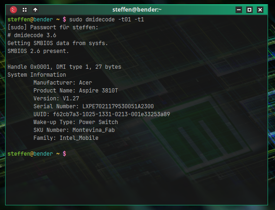Click the Wake-up Type Power Switch line
This screenshot has height=210, width=275.
click(x=76, y=122)
